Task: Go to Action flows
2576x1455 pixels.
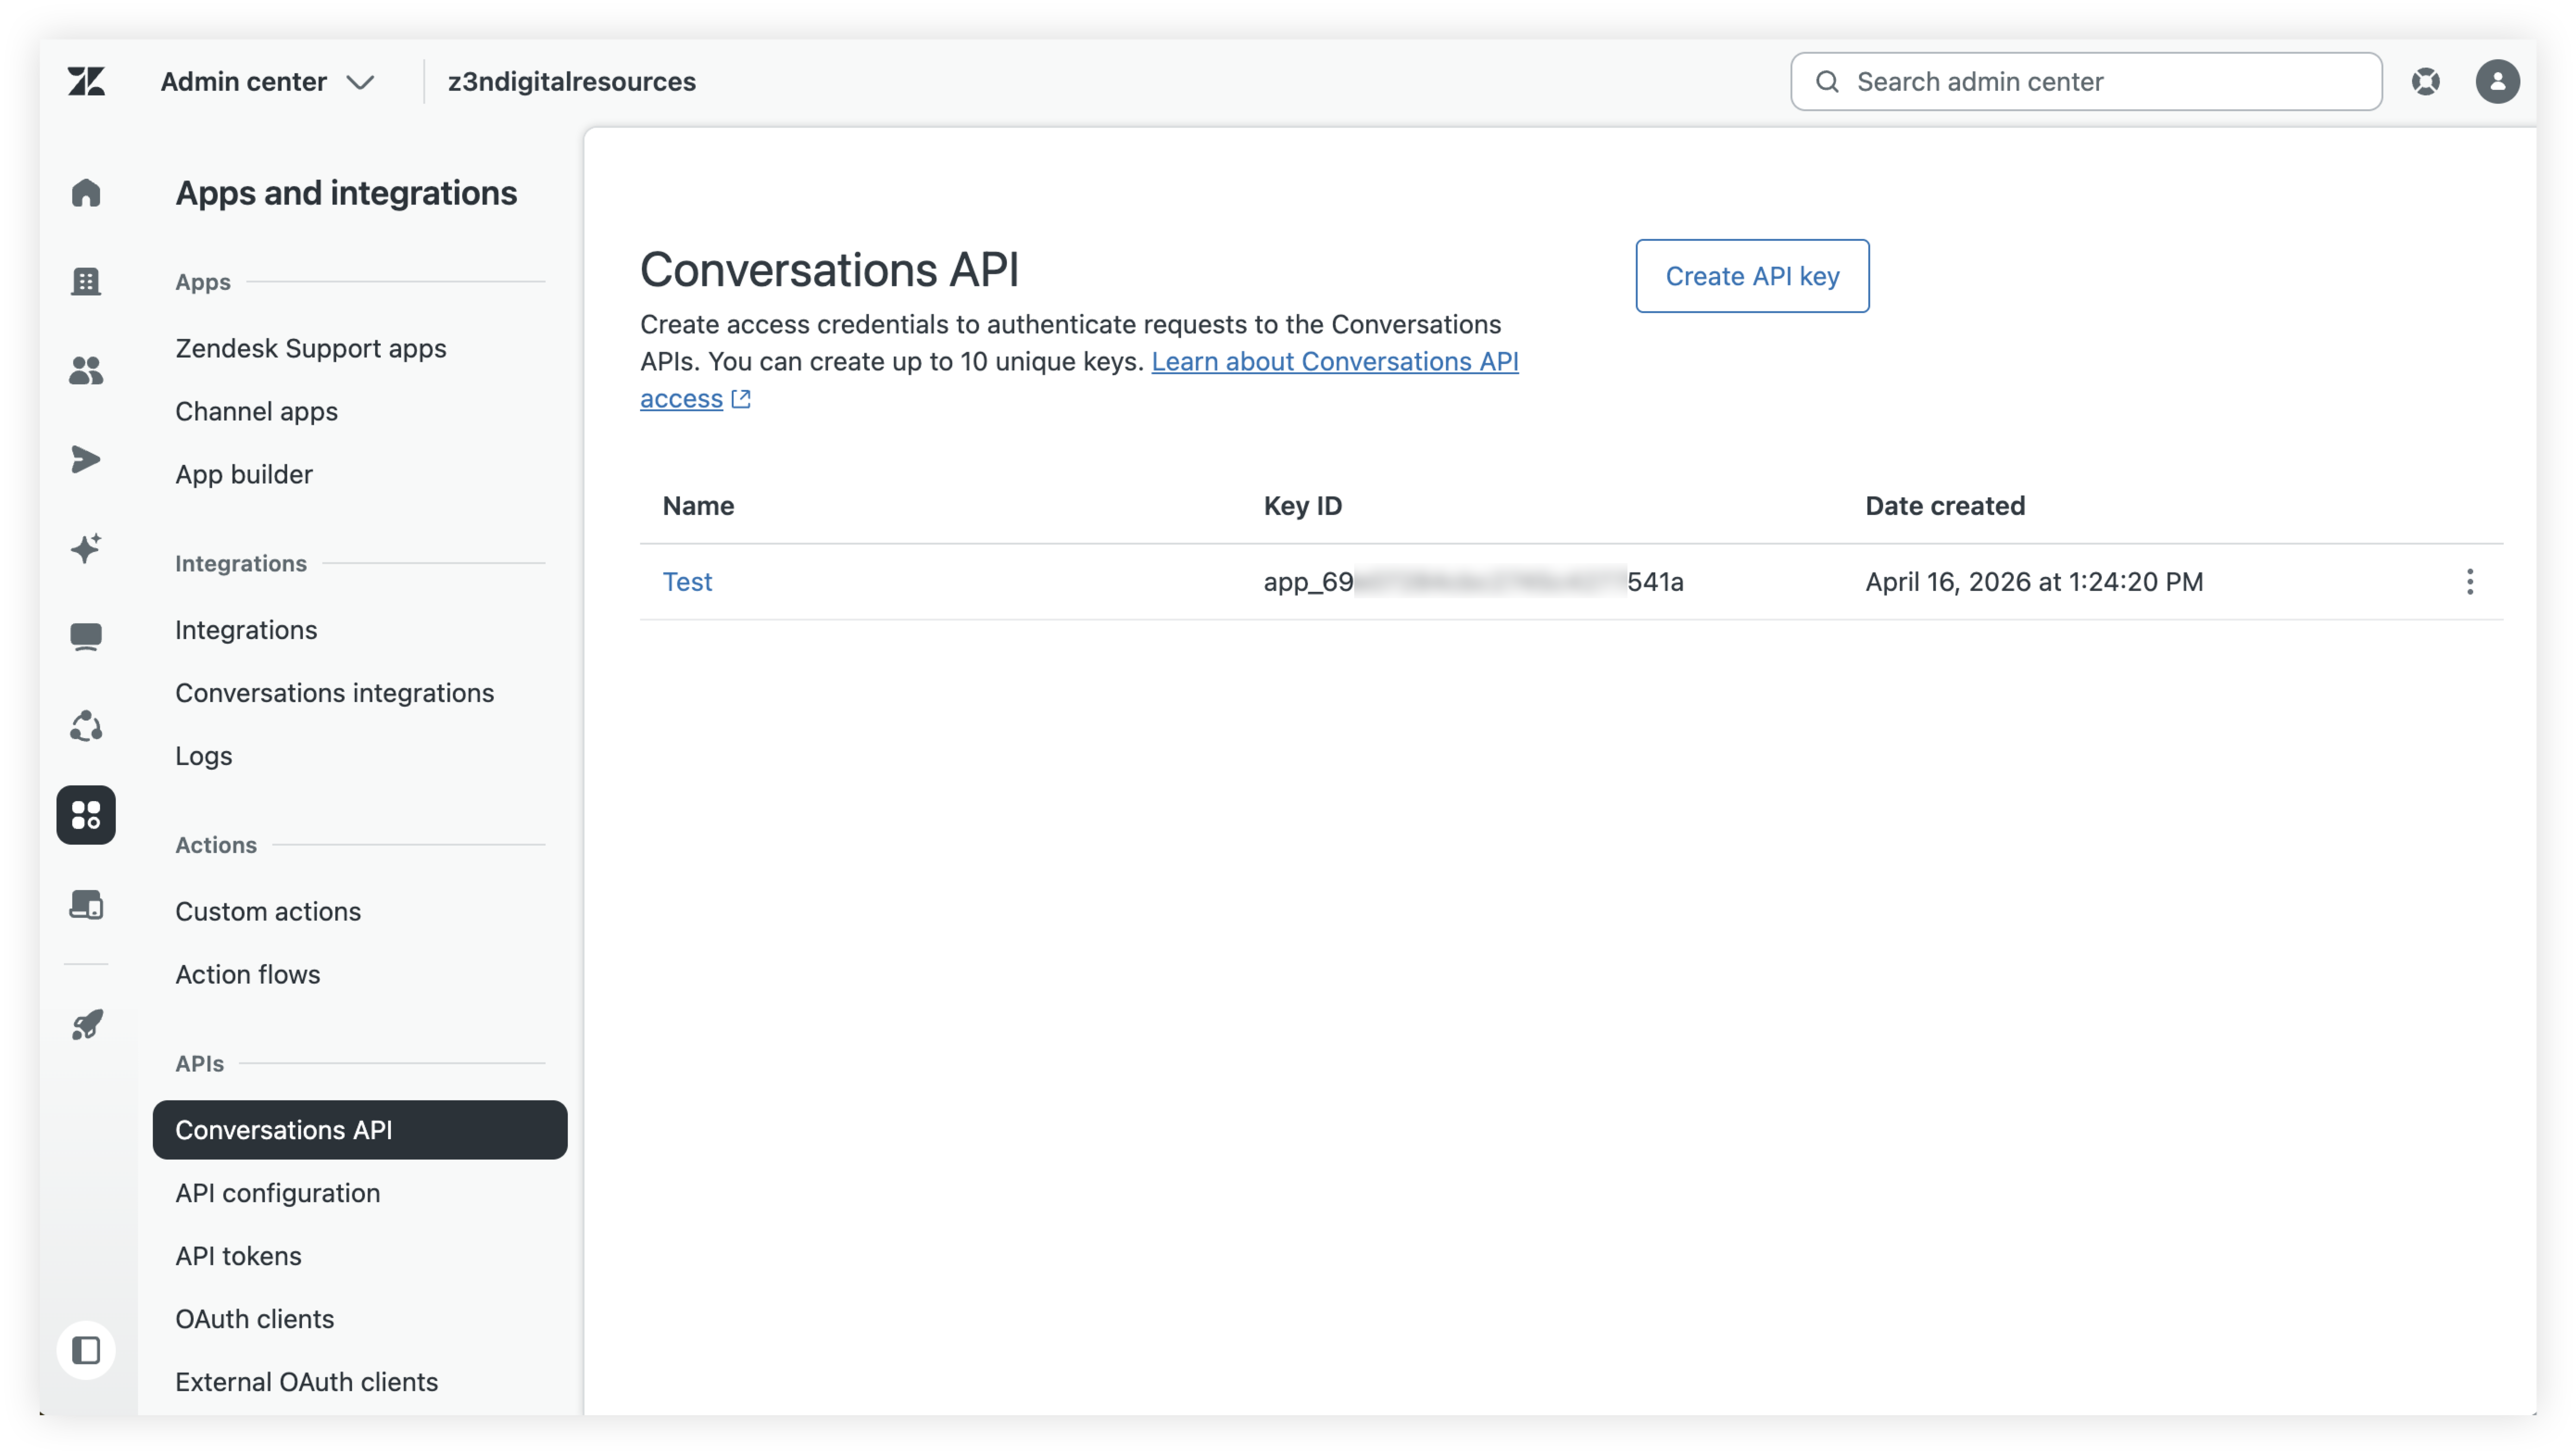Action: [x=247, y=974]
